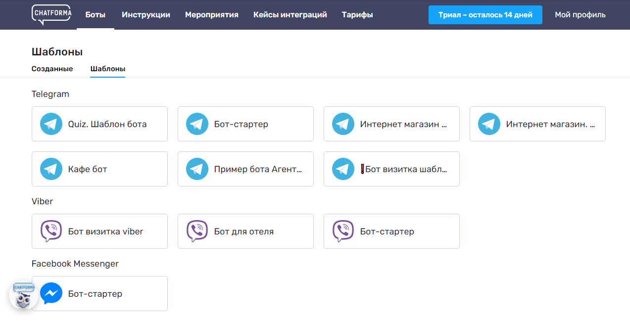Open the chat support owl widget
The width and height of the screenshot is (630, 321).
(23, 295)
